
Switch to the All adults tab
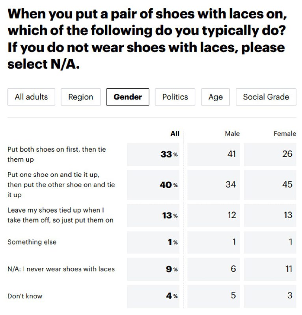[x=31, y=97]
